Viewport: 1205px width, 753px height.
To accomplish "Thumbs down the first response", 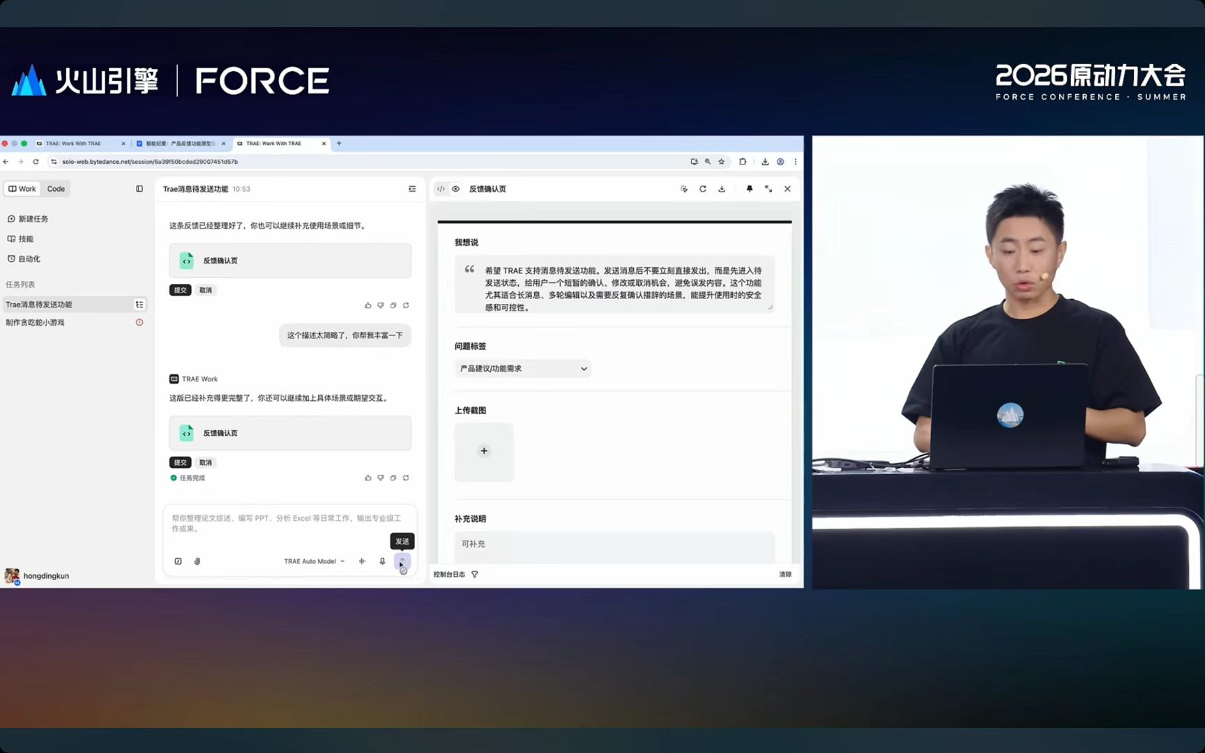I will point(381,305).
